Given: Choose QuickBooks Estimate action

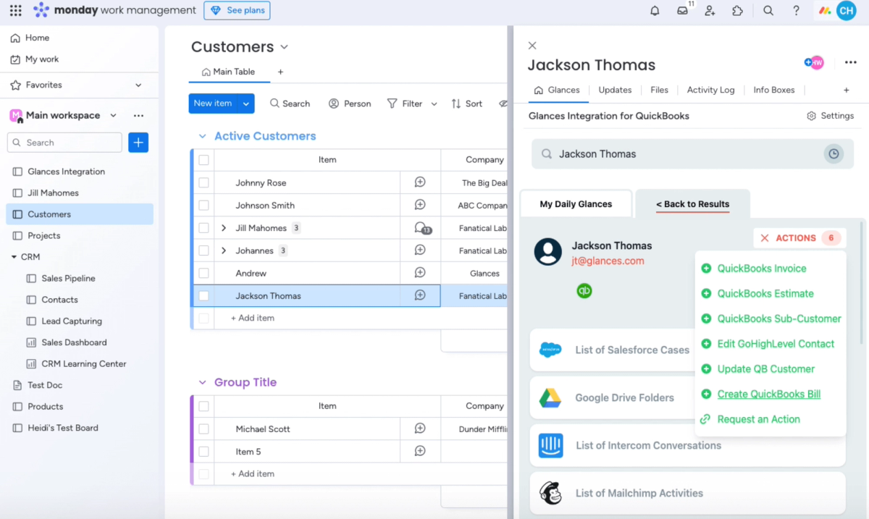Looking at the screenshot, I should (765, 294).
